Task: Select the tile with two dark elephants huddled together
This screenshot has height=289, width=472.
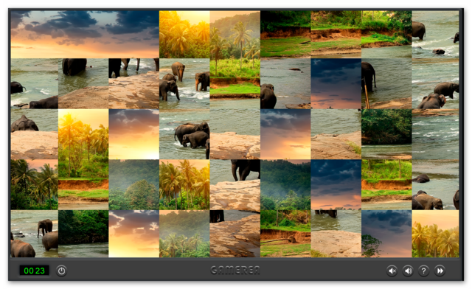Action: point(184,134)
